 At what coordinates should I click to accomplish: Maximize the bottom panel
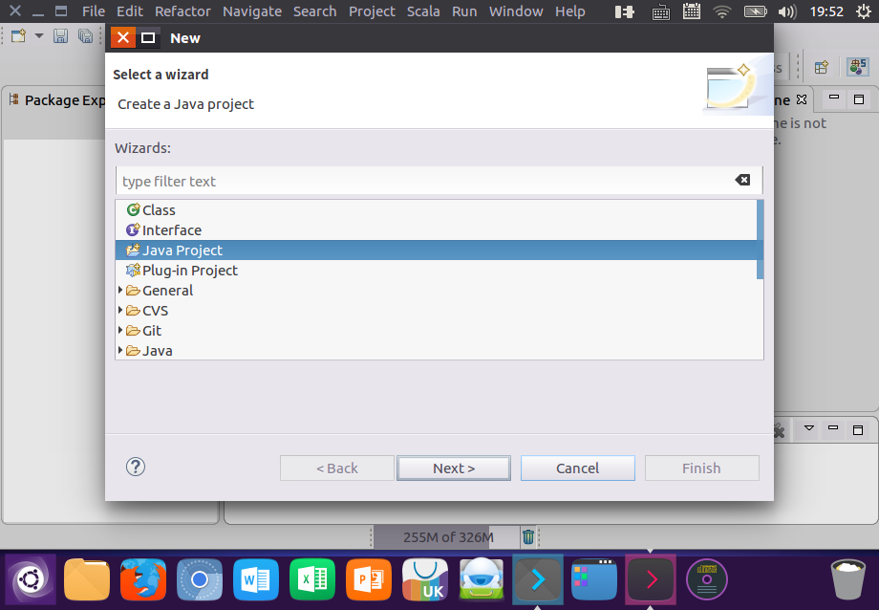(858, 430)
